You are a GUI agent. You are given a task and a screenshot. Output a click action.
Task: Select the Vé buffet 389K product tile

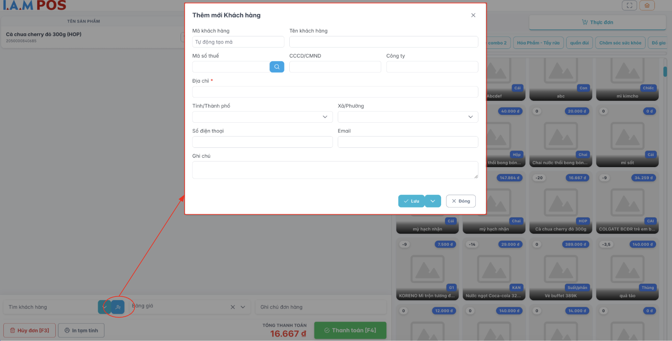tap(560, 269)
